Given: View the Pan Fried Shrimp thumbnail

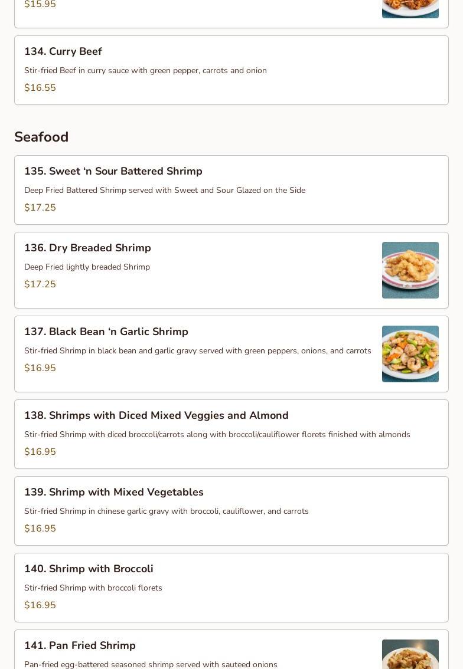Looking at the screenshot, I should pyautogui.click(x=410, y=654).
